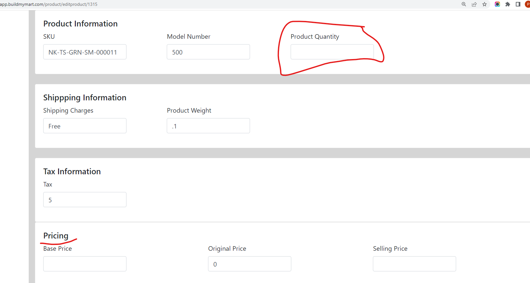
Task: Toggle the browser side panel icon
Action: click(x=518, y=4)
